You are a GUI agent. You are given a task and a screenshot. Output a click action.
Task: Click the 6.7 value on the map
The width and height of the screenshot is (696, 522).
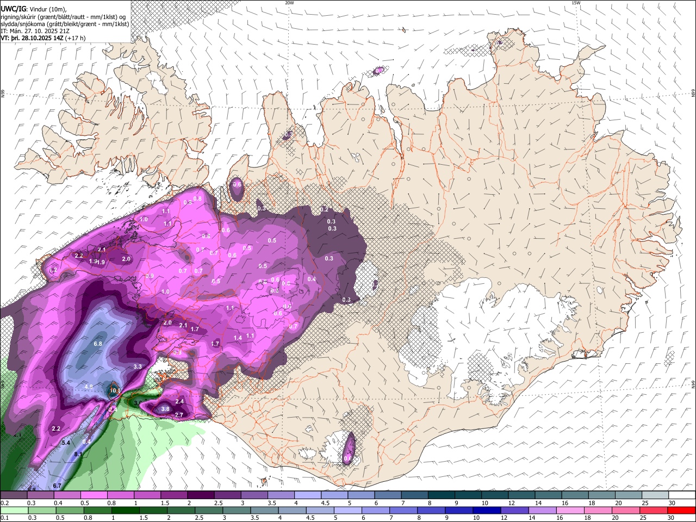[x=58, y=485]
